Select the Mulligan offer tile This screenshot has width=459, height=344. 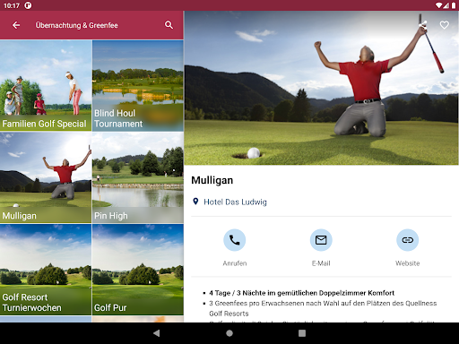[46, 177]
